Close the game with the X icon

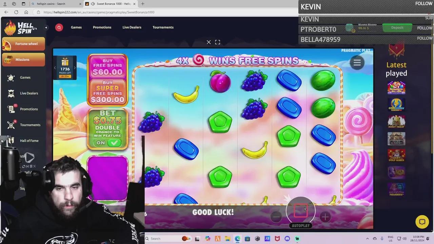(x=209, y=42)
